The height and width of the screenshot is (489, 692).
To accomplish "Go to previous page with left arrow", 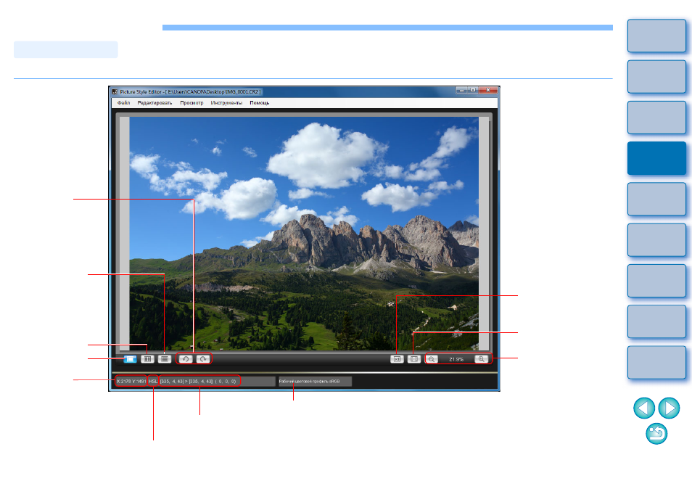I will pos(644,408).
